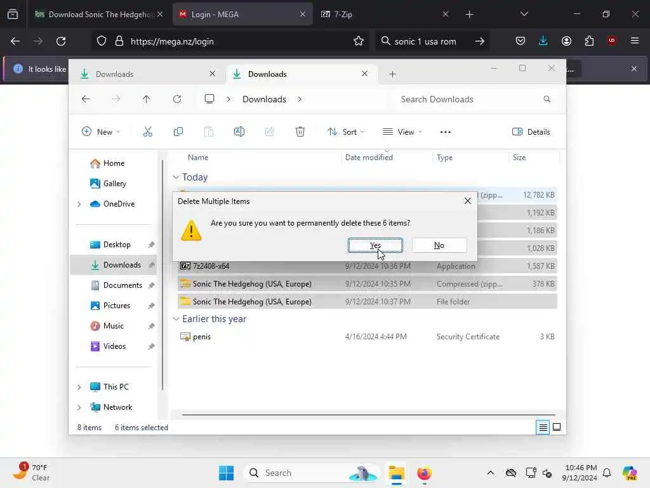Toggle the Details pane button
This screenshot has height=488, width=650.
pos(531,132)
